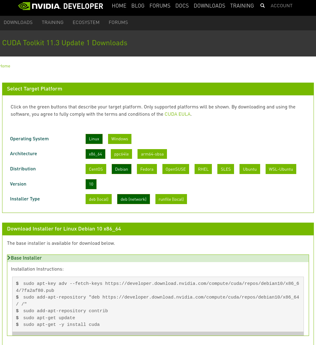Choose x86_64 architecture
This screenshot has height=345, width=316.
pos(95,154)
